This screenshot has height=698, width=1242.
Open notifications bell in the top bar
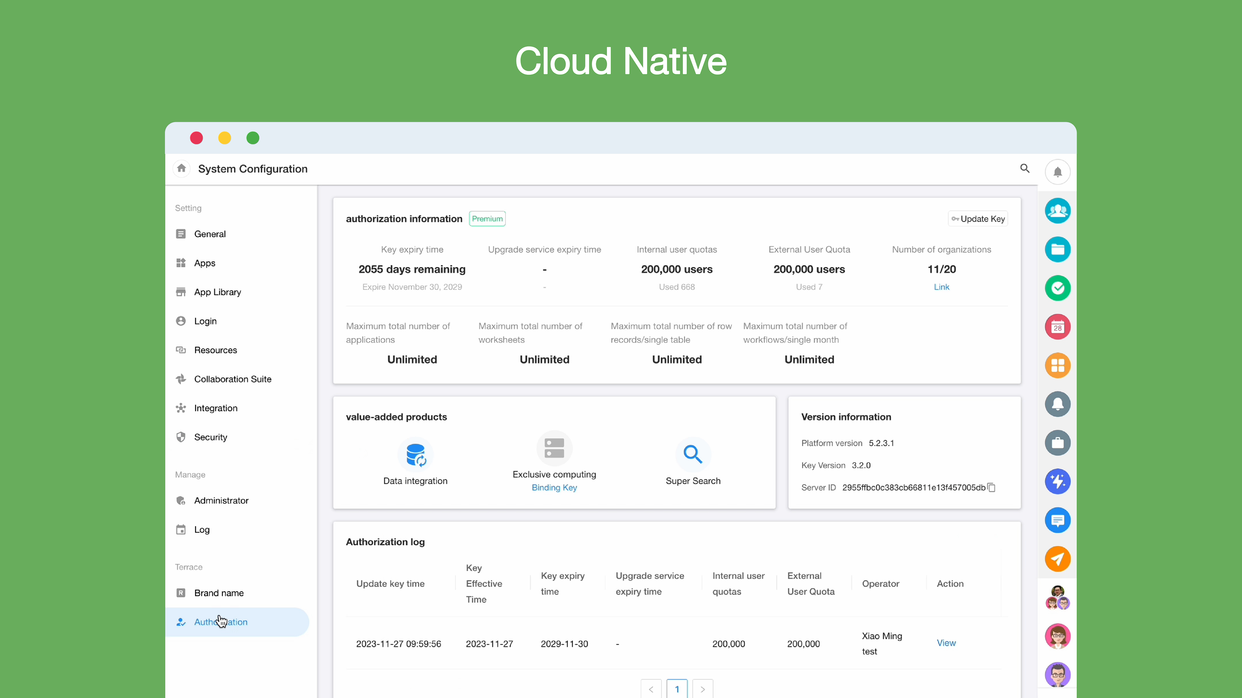tap(1058, 172)
